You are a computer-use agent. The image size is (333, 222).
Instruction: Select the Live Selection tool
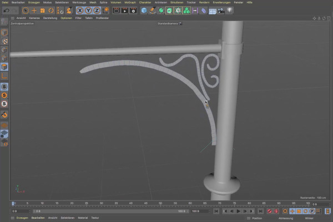click(26, 11)
